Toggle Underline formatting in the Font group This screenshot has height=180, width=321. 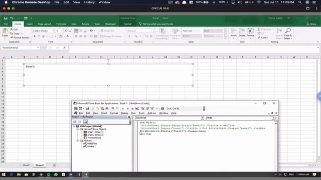(x=43, y=36)
